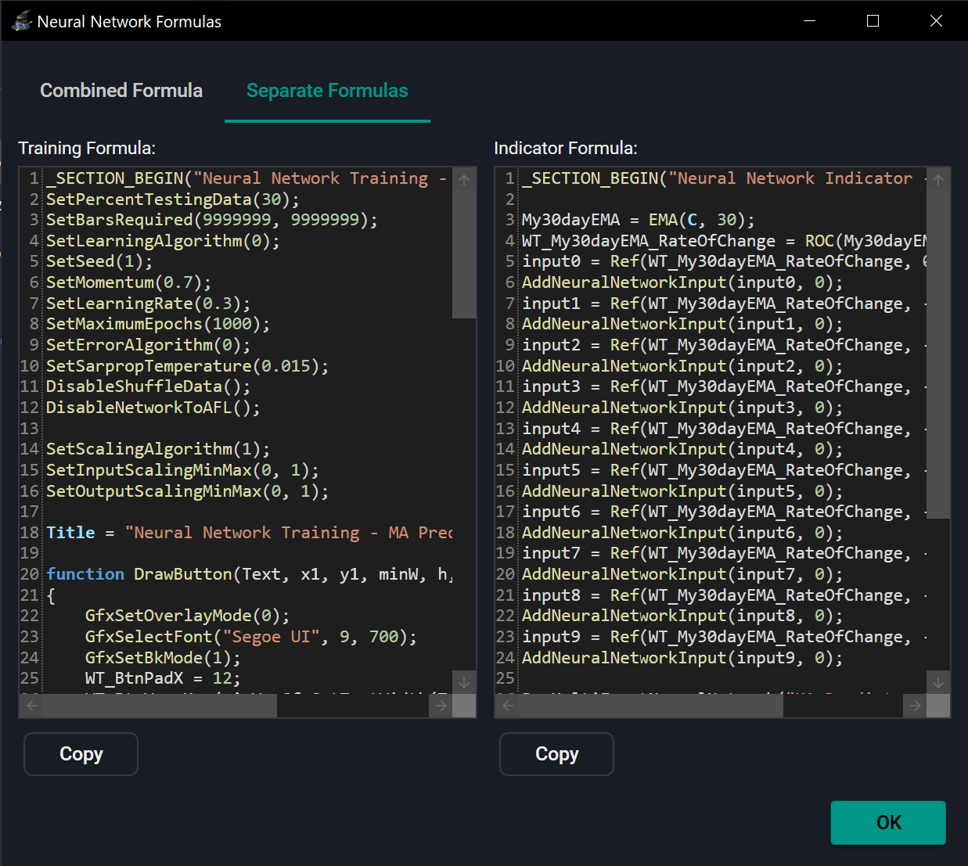Click the line SetErrorAlgorithm(0);
Image resolution: width=968 pixels, height=866 pixels.
(149, 345)
